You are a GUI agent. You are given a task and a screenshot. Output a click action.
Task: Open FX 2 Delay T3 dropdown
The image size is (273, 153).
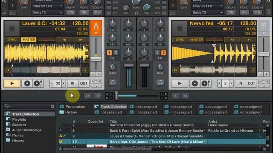pos(207,12)
